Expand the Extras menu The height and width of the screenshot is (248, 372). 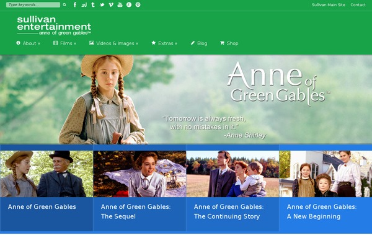(164, 43)
